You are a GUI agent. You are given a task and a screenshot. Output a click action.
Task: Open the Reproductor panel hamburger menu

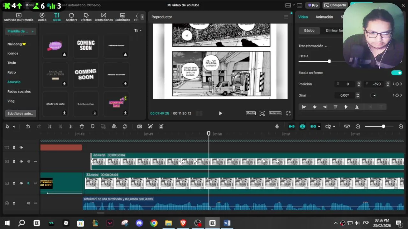pyautogui.click(x=286, y=17)
